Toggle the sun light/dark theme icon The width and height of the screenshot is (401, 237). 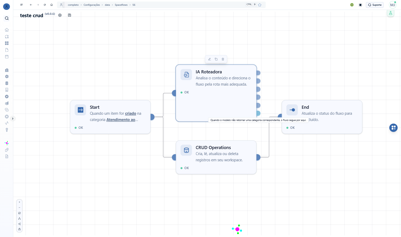click(x=360, y=5)
